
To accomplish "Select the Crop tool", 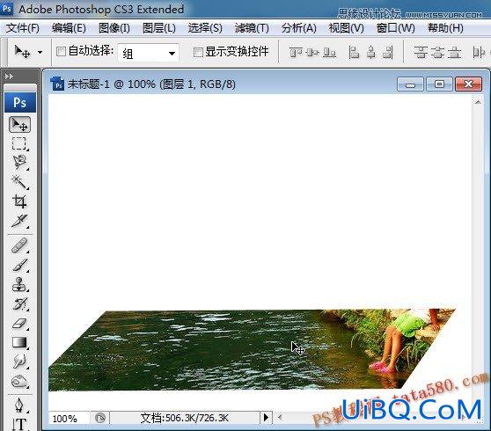I will tap(19, 201).
